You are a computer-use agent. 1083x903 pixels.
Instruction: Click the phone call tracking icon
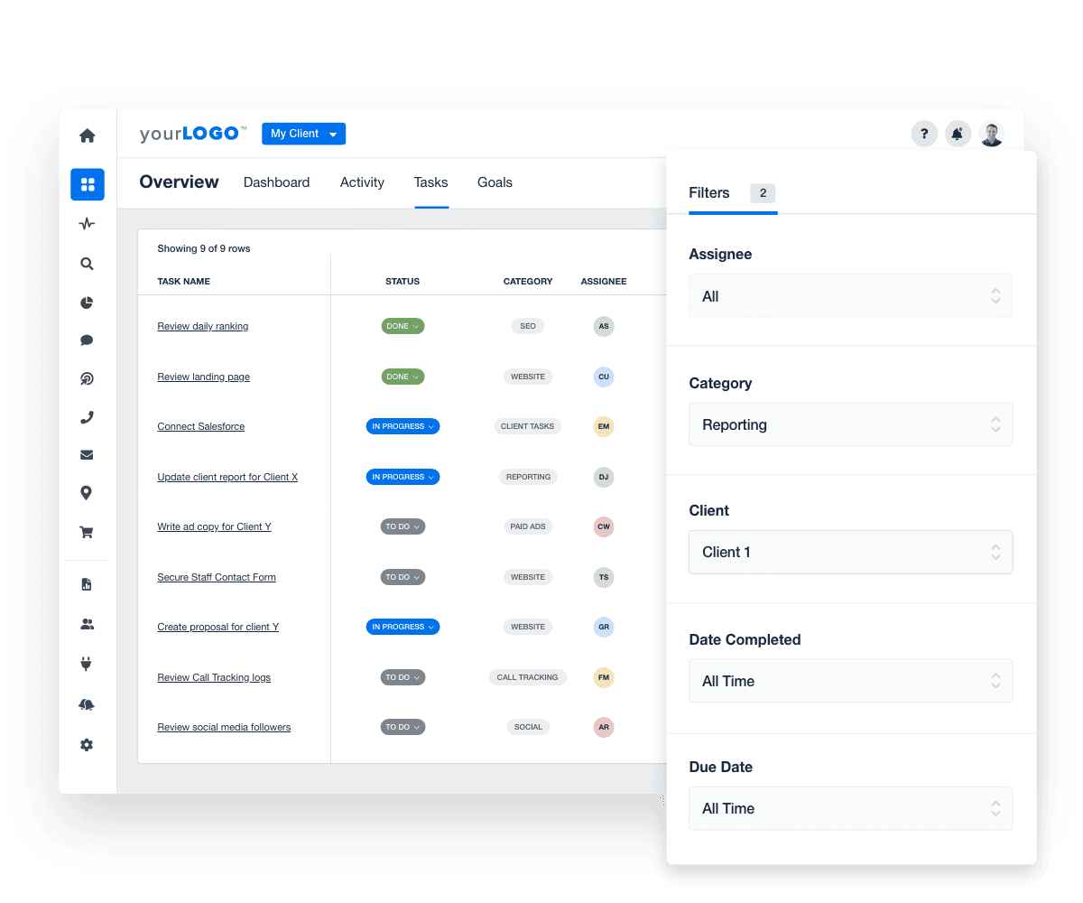87,417
